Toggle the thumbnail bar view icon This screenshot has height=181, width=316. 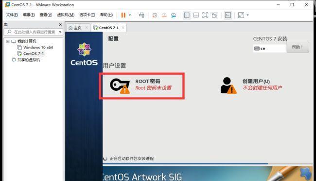click(x=196, y=15)
